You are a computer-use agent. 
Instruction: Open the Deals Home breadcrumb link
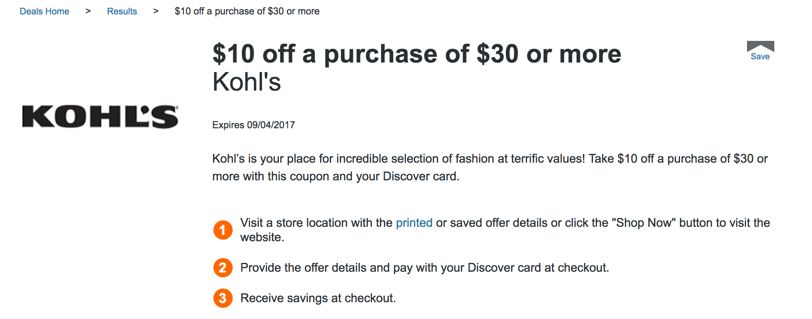(45, 11)
